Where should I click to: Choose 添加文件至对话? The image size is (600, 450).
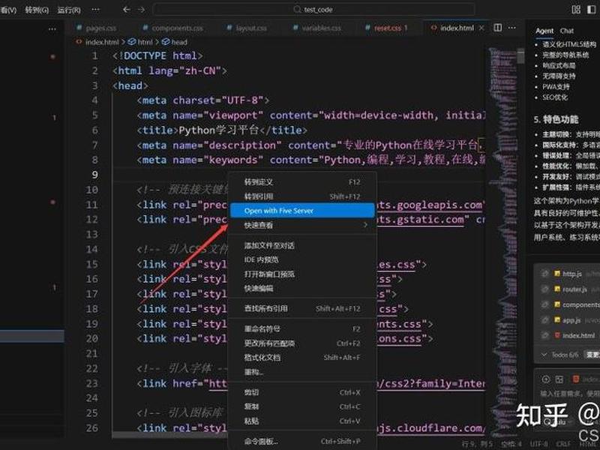click(x=302, y=245)
